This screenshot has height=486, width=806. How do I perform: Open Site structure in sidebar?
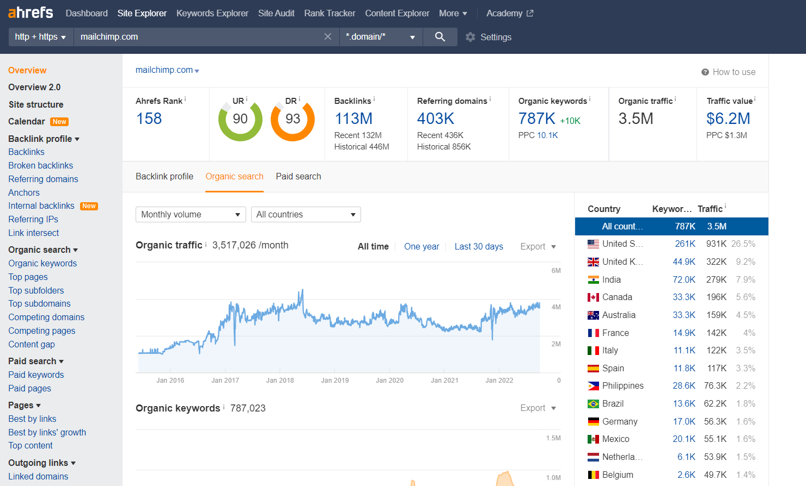[x=36, y=104]
